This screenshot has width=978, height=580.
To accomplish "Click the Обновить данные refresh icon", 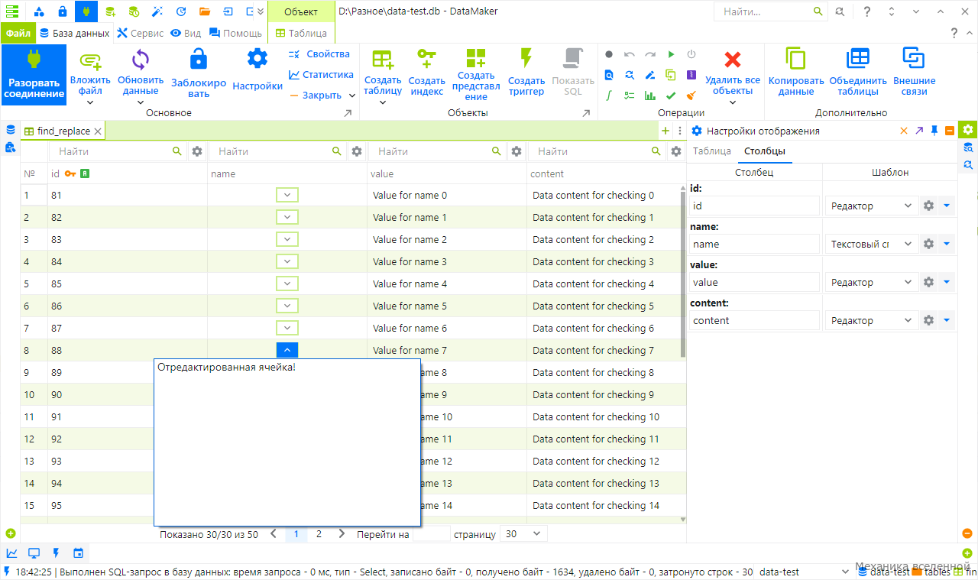I will click(141, 61).
